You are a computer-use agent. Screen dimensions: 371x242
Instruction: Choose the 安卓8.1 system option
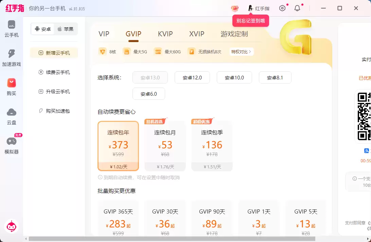click(x=275, y=77)
